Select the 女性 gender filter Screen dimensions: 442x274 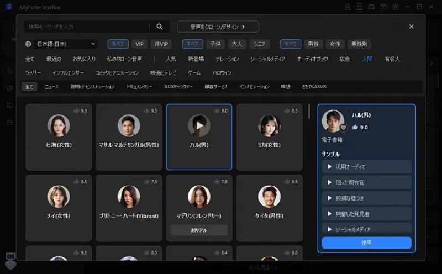pyautogui.click(x=335, y=44)
